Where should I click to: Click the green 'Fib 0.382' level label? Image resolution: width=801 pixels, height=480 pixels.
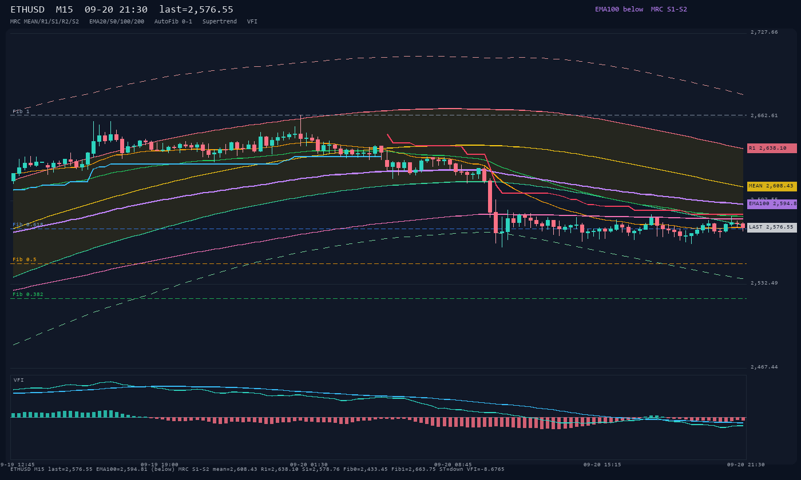(x=28, y=295)
